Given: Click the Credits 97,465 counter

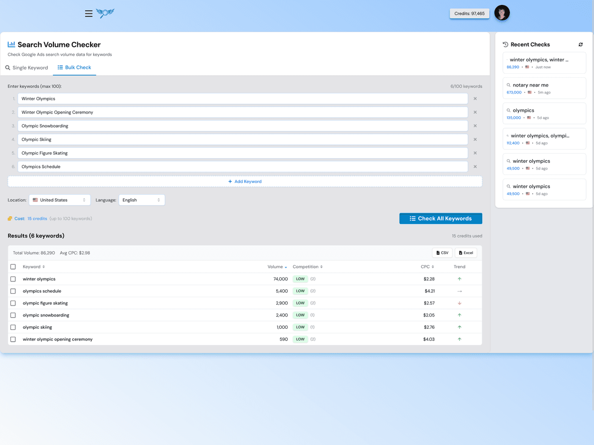Looking at the screenshot, I should [x=469, y=13].
